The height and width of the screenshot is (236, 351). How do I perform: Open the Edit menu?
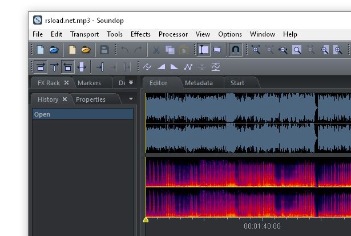pos(57,34)
